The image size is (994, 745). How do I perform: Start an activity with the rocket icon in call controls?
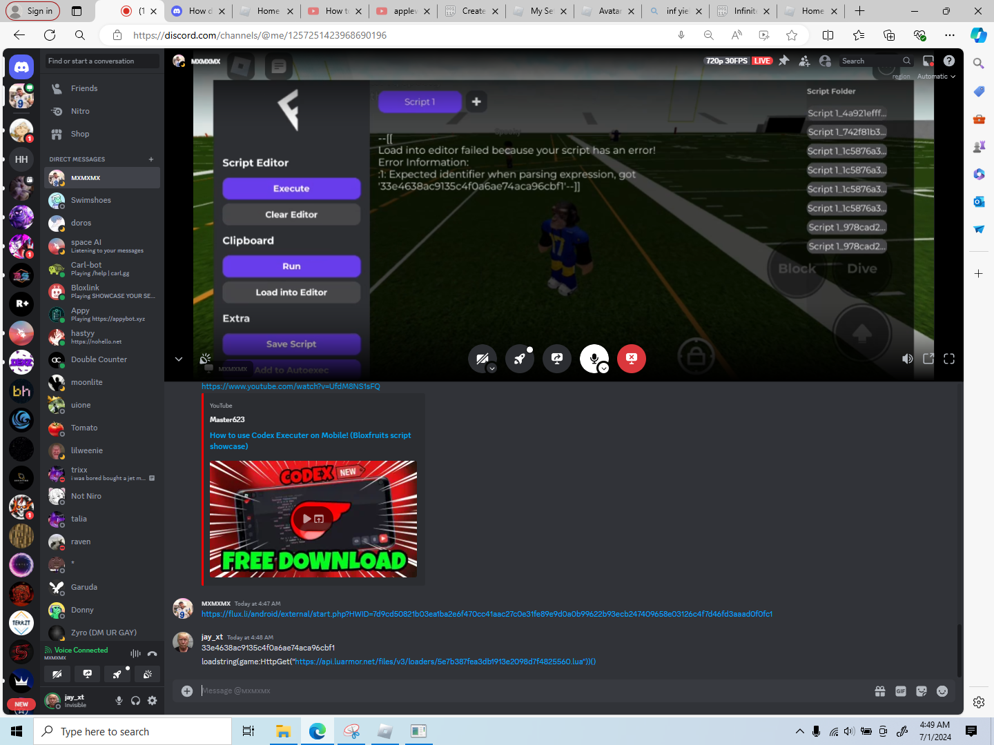(520, 358)
